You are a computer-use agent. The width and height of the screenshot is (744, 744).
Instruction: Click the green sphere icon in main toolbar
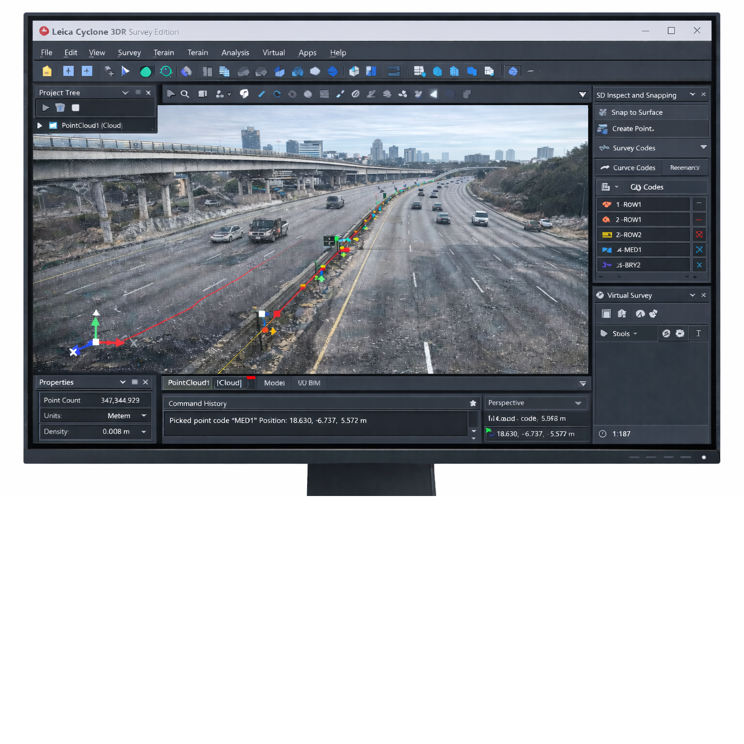(x=145, y=72)
